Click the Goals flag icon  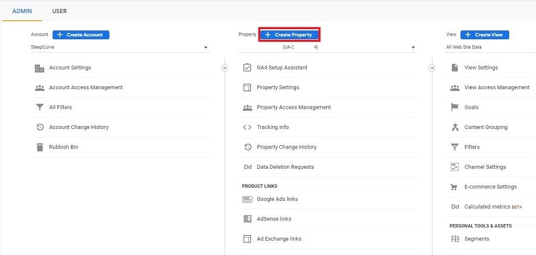(454, 108)
